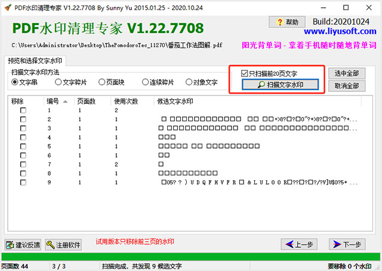Minimize the window
This screenshot has width=382, height=271.
click(x=324, y=8)
